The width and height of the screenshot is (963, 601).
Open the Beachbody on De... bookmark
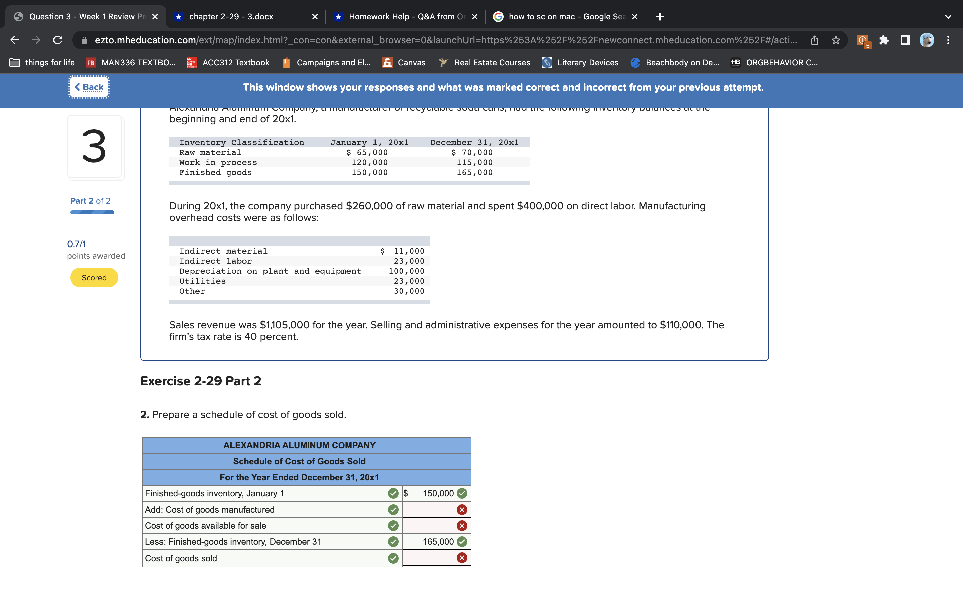click(675, 62)
